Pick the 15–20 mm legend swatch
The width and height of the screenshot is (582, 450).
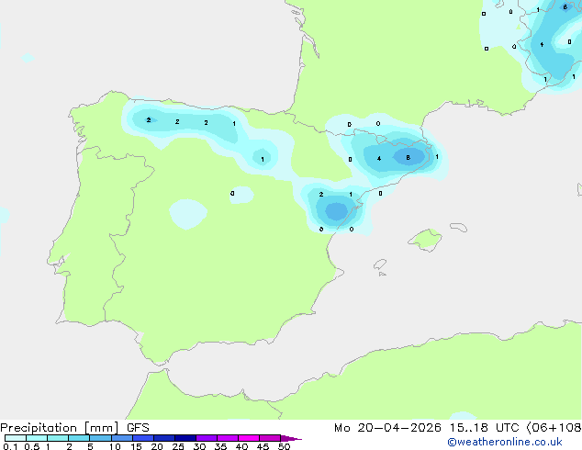(142, 438)
